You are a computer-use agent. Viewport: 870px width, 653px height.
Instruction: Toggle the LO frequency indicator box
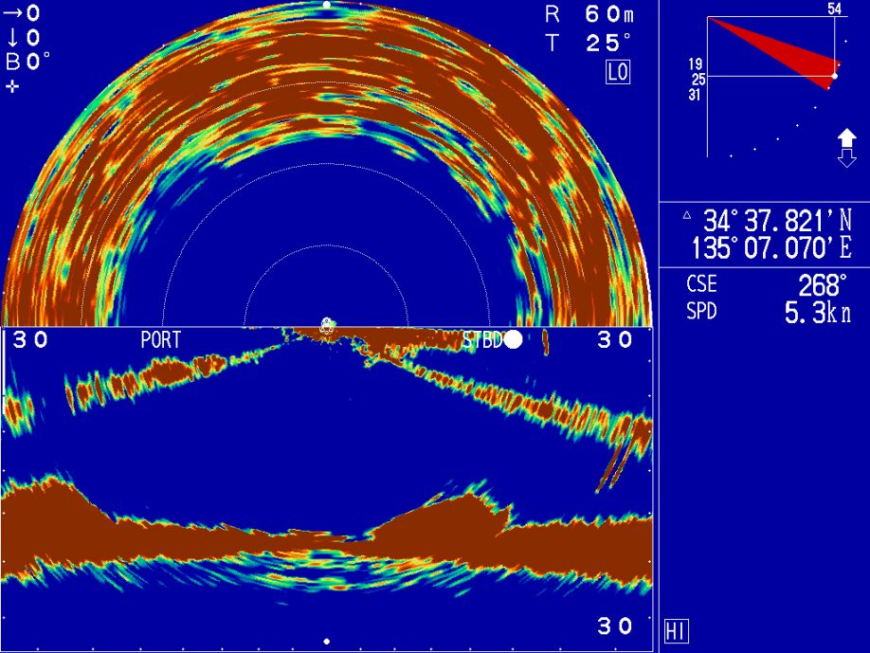(x=618, y=73)
